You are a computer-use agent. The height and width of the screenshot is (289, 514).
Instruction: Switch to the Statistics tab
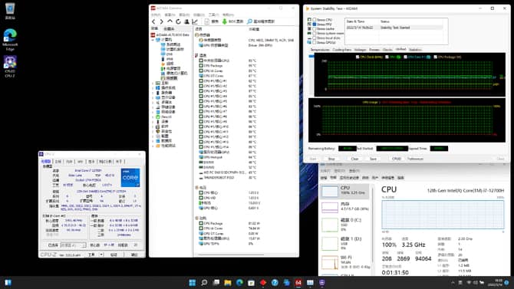[415, 50]
